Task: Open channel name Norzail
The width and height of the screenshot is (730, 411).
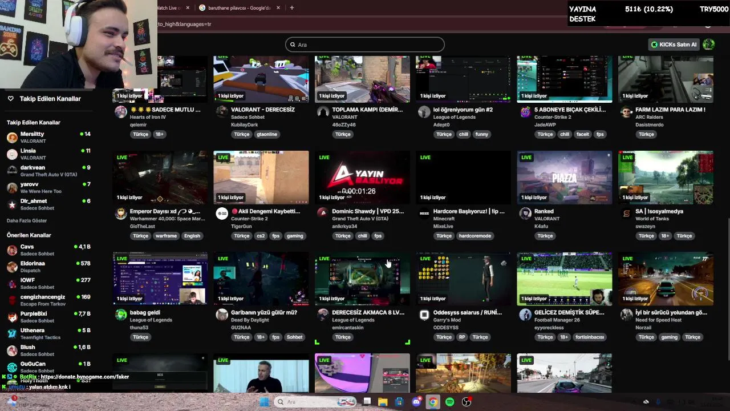Action: (x=643, y=328)
